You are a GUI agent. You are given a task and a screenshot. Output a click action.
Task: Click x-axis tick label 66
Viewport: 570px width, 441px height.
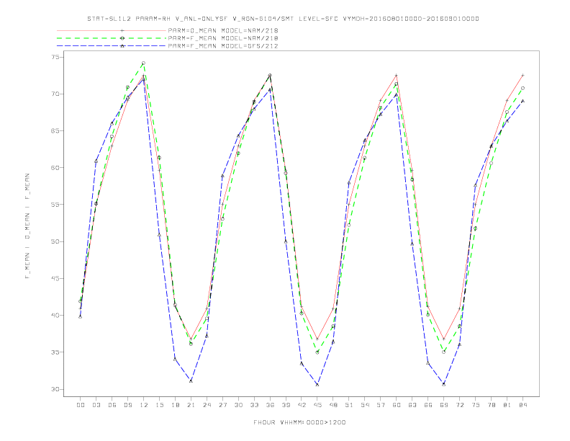click(x=428, y=405)
